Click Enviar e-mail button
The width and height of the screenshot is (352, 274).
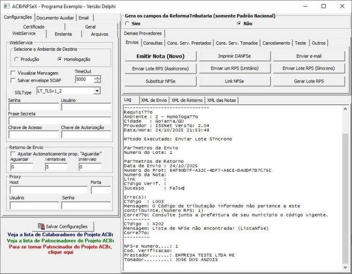(309, 56)
